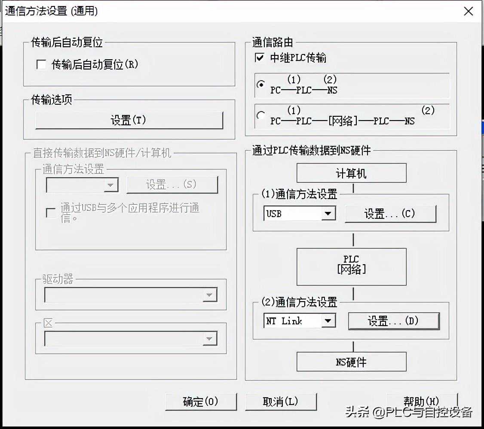Confirm with the 确定(O) button
The image size is (484, 429).
tap(201, 402)
